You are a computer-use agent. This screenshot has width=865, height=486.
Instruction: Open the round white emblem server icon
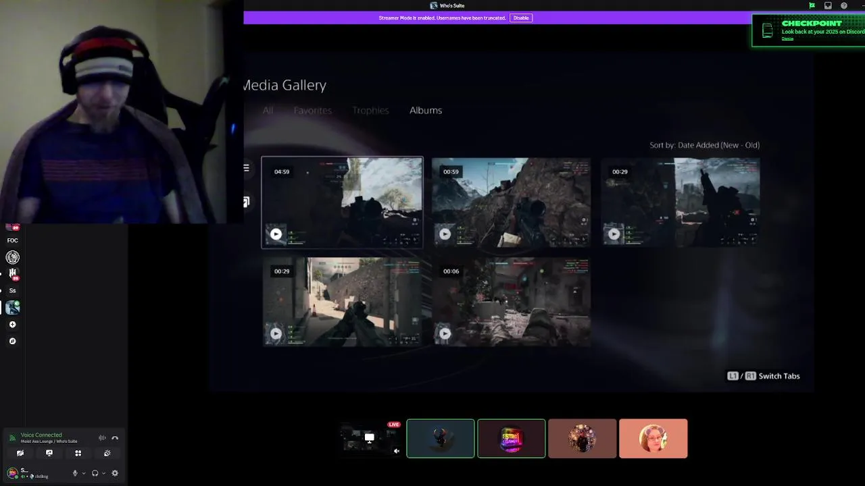click(x=12, y=257)
